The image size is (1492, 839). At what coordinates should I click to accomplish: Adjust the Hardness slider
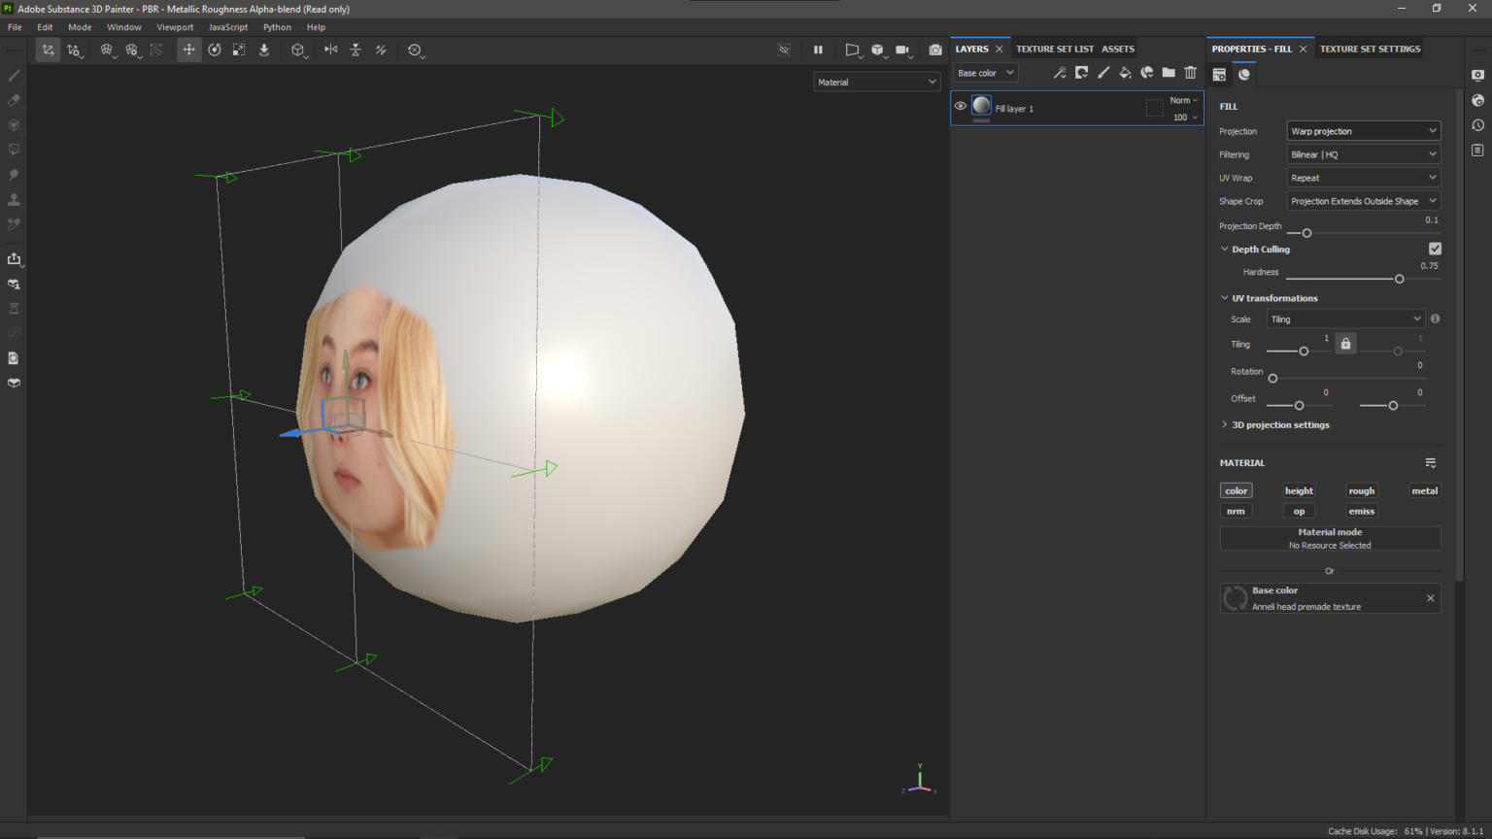coord(1399,279)
